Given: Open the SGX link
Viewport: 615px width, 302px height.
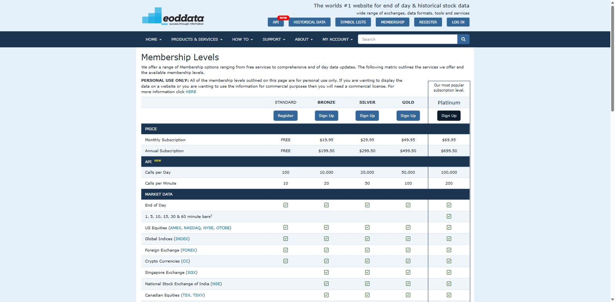Looking at the screenshot, I should coord(192,273).
